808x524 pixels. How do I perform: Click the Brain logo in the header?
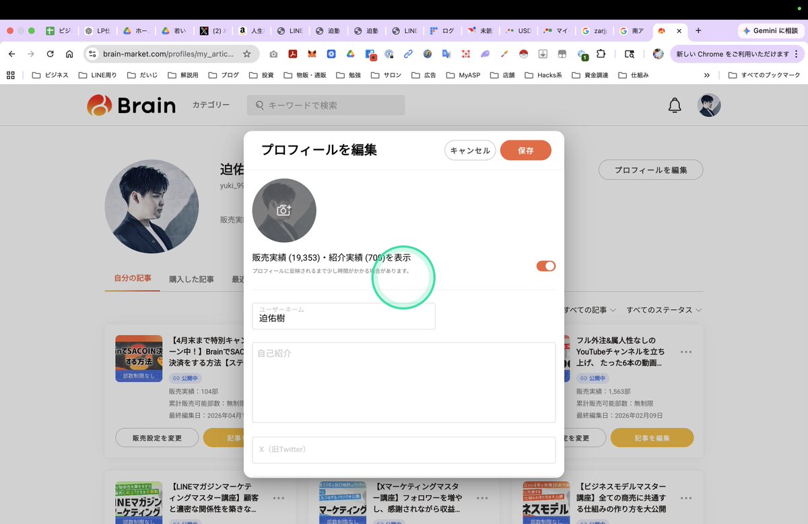click(131, 106)
